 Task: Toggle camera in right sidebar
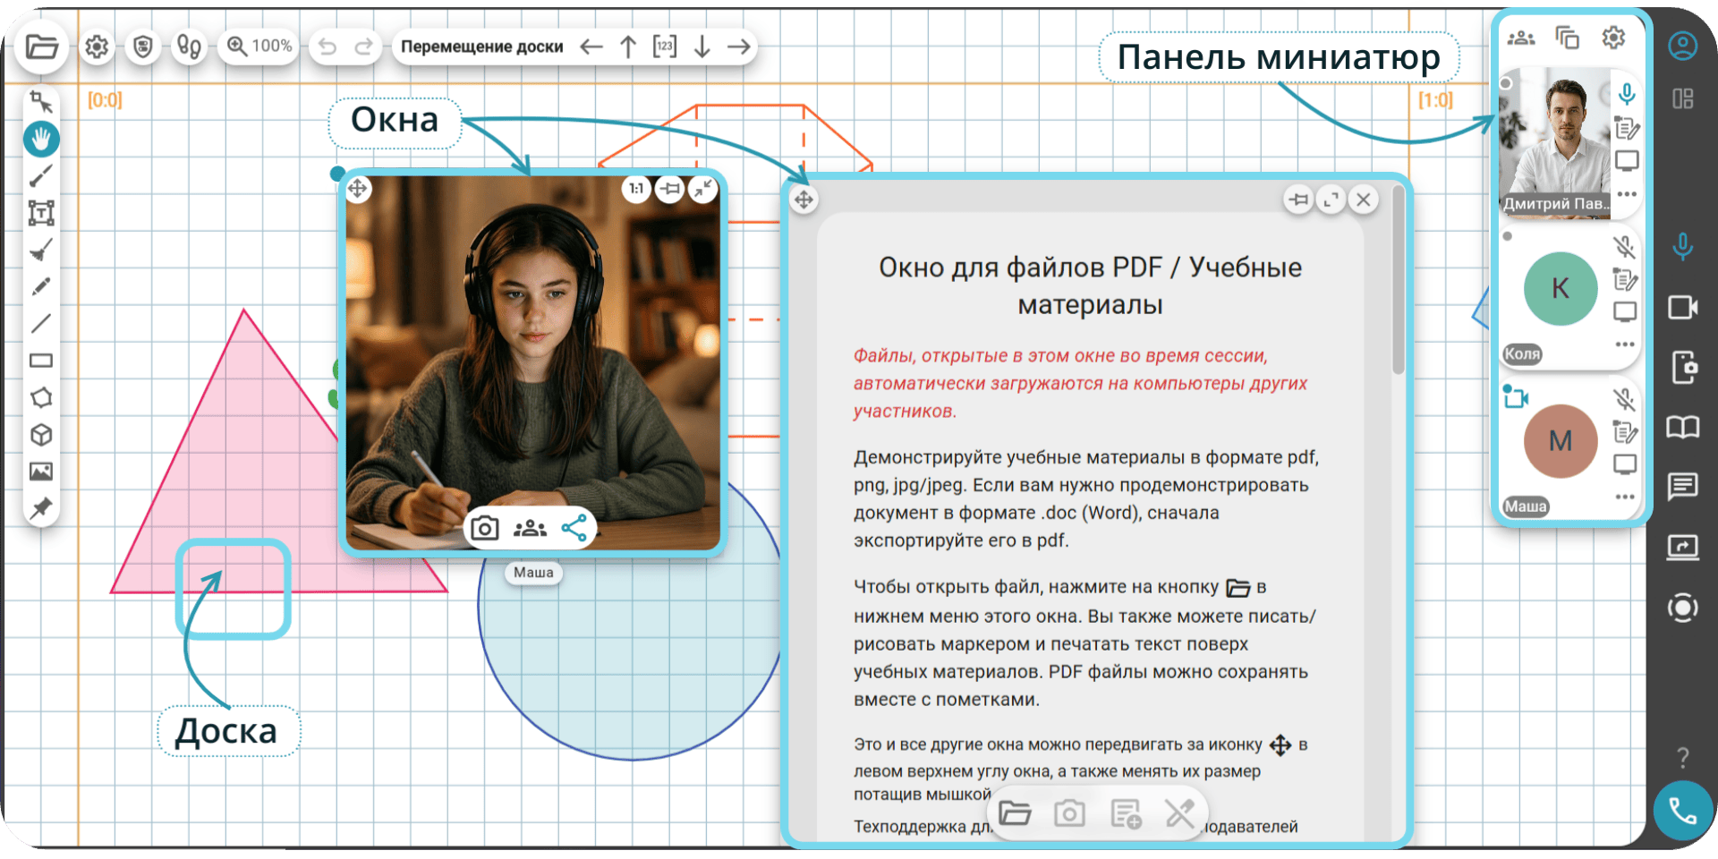1683,308
